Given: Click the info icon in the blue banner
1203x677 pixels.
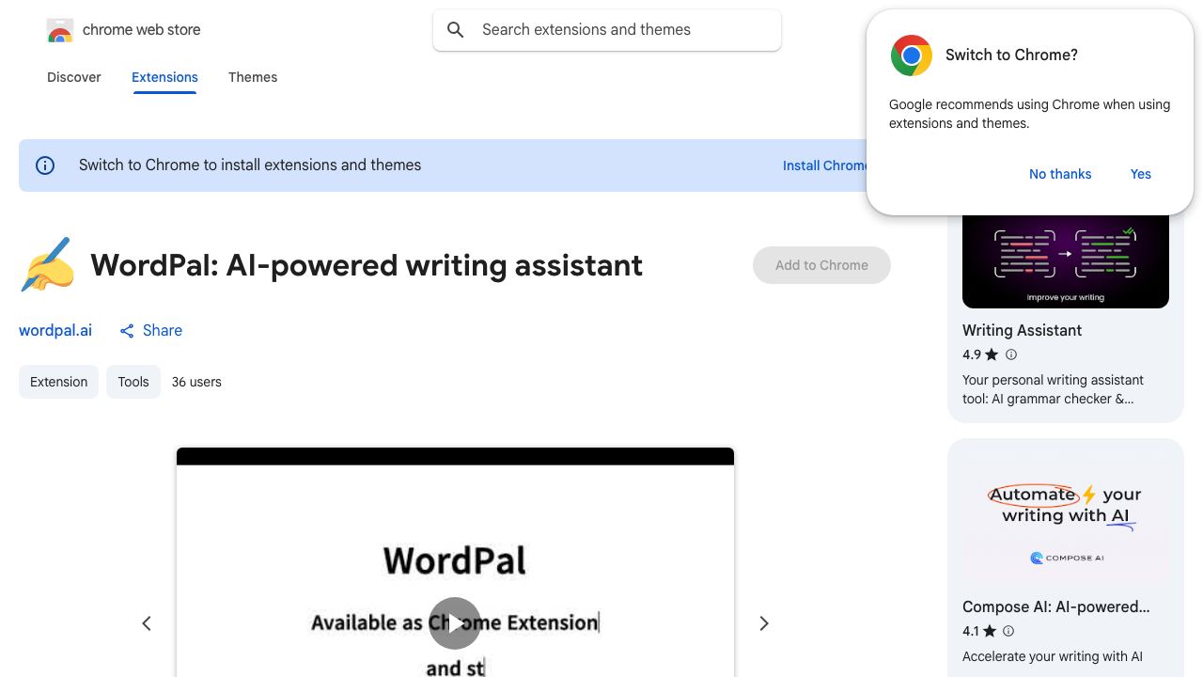Looking at the screenshot, I should tap(45, 165).
